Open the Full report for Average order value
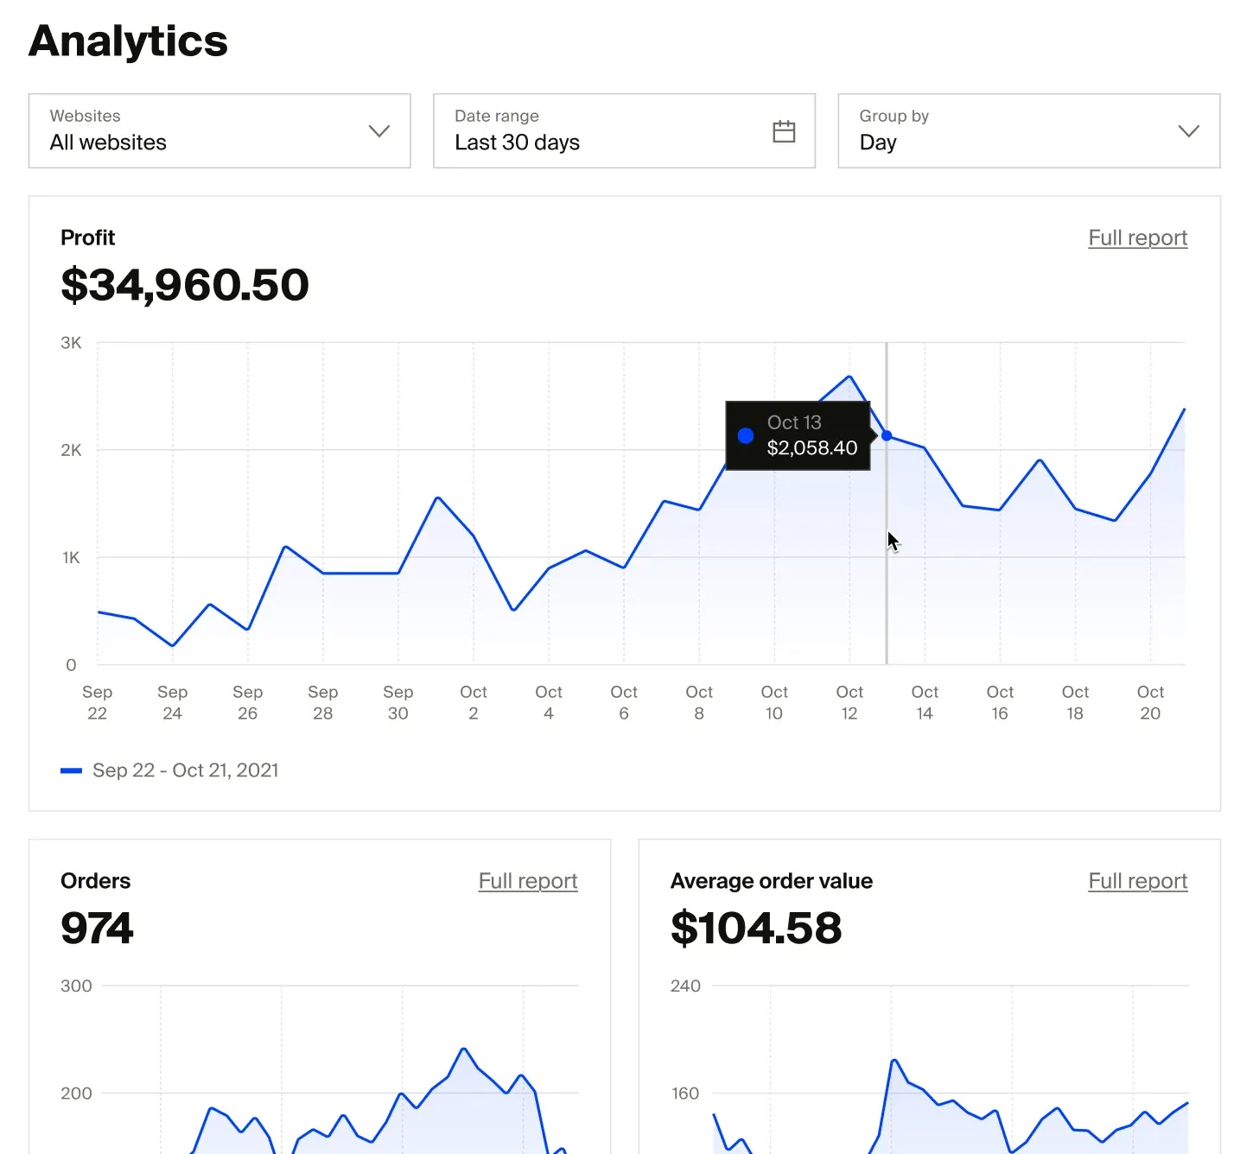Viewport: 1253px width, 1154px height. 1137,881
